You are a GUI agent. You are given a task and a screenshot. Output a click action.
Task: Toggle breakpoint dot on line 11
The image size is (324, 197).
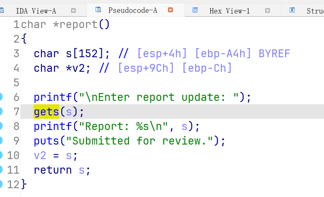[1, 170]
